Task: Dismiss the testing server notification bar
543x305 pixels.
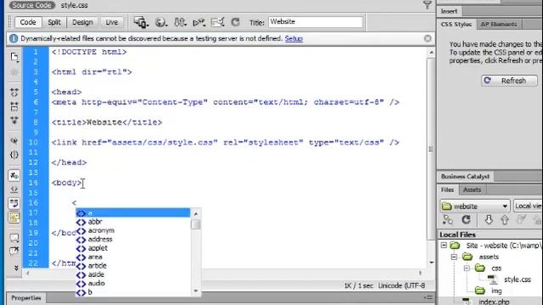Action: (428, 38)
